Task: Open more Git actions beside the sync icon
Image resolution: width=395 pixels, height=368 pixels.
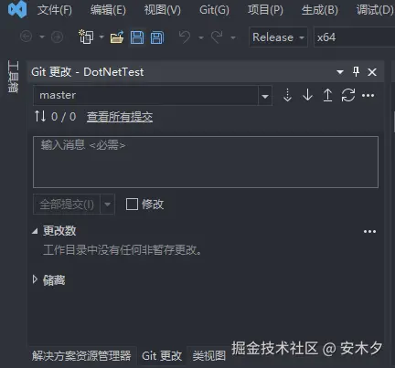Action: 368,96
